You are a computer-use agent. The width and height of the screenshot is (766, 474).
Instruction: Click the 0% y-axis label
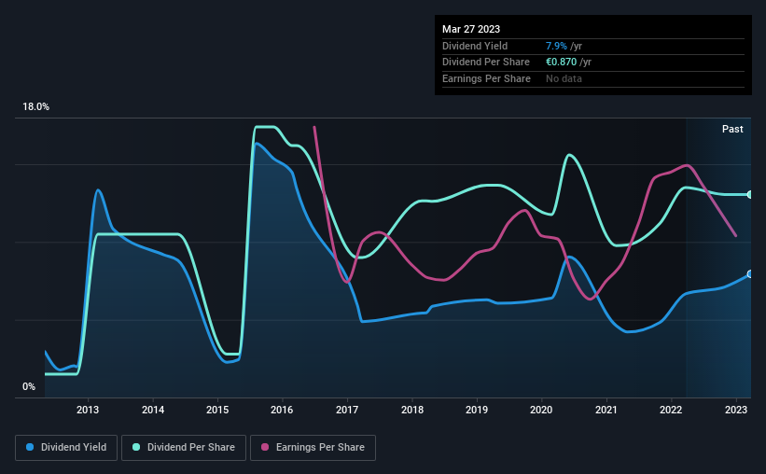coord(29,386)
